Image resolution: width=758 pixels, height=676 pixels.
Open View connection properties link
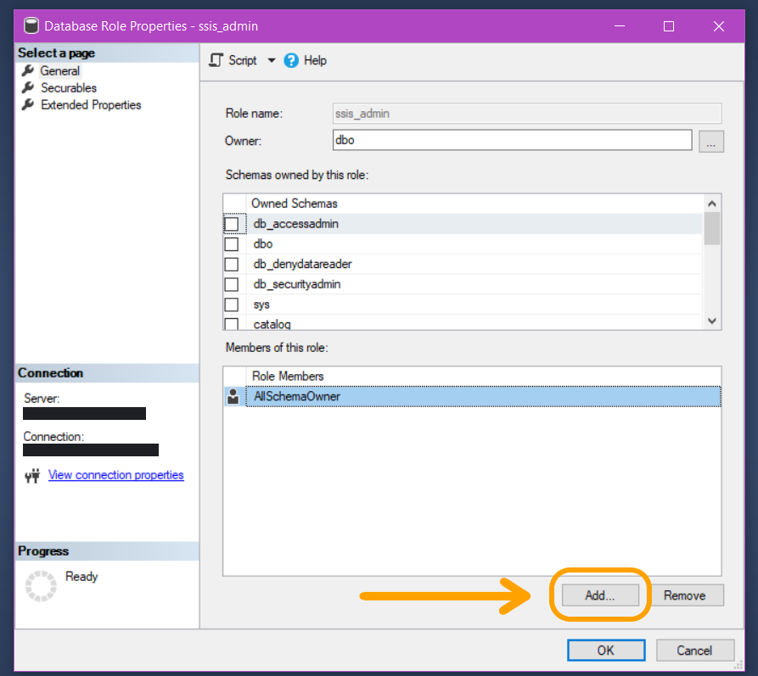[116, 475]
